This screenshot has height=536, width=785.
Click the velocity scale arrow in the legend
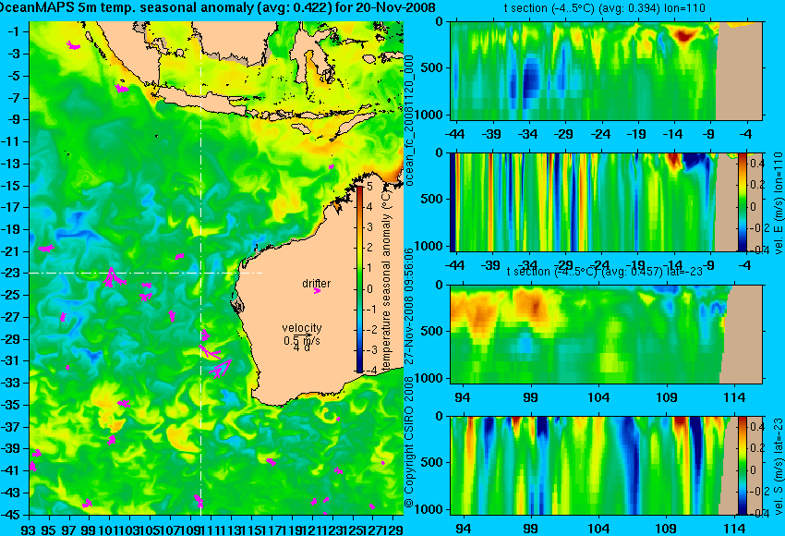(303, 335)
